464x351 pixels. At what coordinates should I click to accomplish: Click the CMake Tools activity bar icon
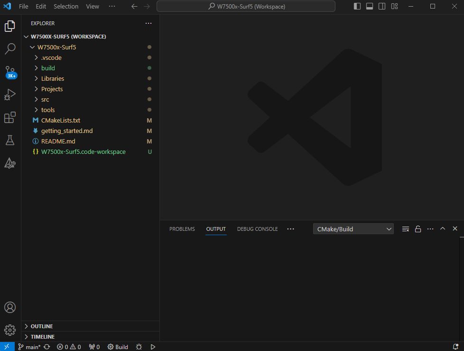pos(10,163)
